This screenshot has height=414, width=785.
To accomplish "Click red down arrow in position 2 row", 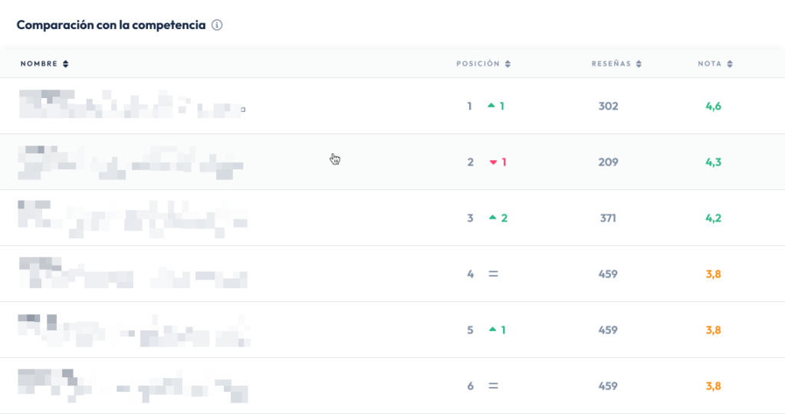I will click(493, 162).
